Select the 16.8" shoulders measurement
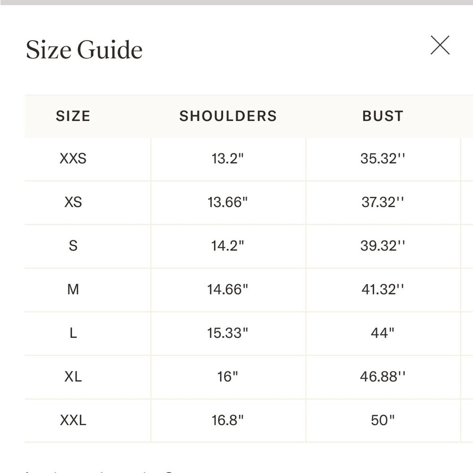The height and width of the screenshot is (473, 473). [228, 420]
